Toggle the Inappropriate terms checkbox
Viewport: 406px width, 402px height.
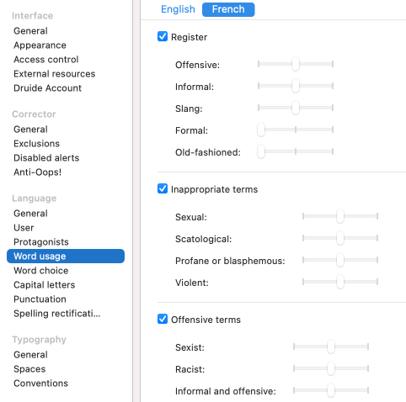163,189
